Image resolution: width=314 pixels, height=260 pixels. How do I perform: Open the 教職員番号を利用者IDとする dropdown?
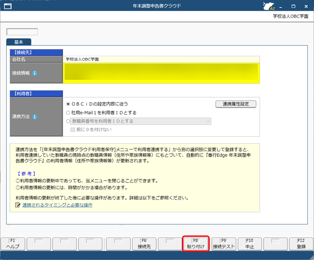[x=140, y=121]
